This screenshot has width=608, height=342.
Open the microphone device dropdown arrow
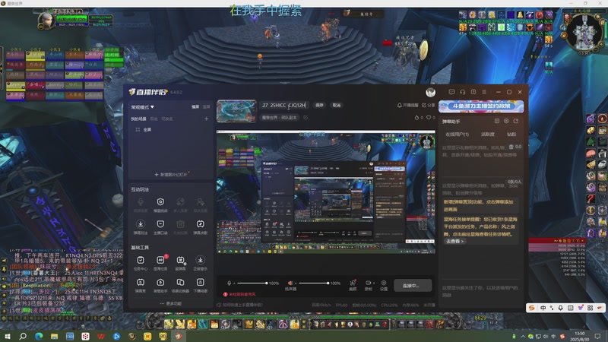(x=234, y=283)
